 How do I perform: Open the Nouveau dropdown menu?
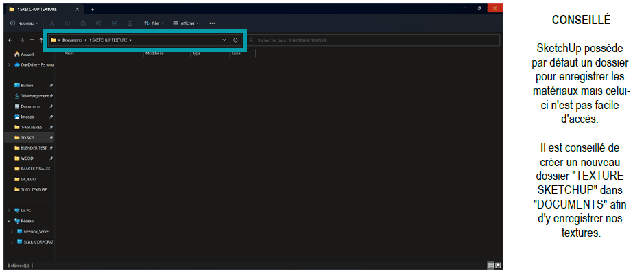click(24, 23)
